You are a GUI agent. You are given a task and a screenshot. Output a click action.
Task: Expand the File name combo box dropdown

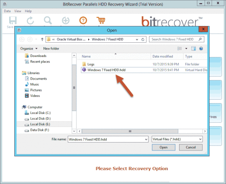(x=146, y=140)
